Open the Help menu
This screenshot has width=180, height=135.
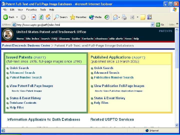[52, 10]
